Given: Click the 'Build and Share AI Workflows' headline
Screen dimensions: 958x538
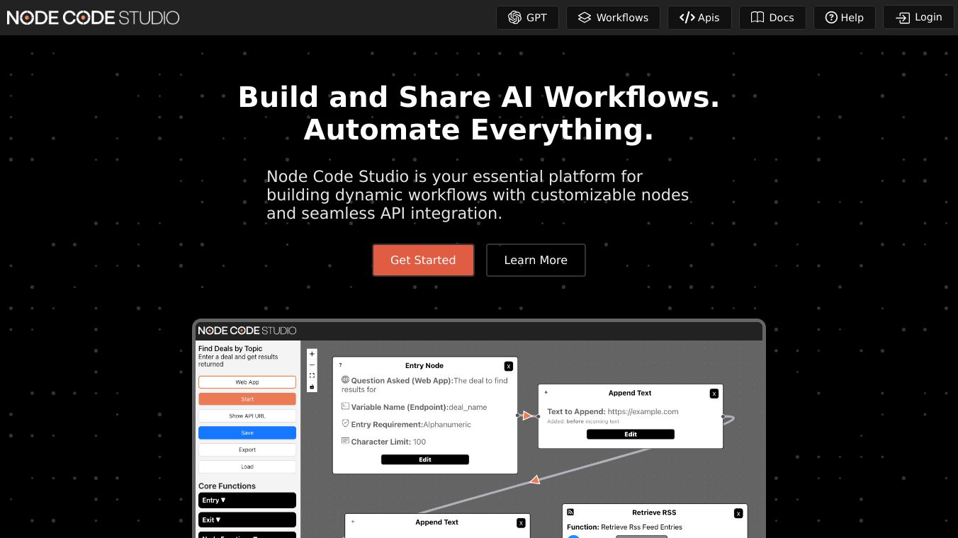Looking at the screenshot, I should coord(479,97).
